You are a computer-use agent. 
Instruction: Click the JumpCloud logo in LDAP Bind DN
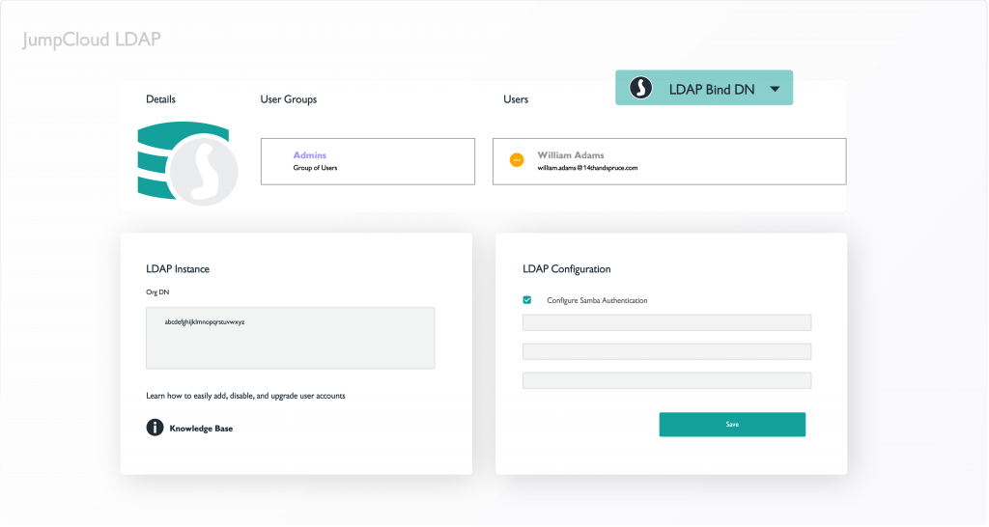pos(641,88)
